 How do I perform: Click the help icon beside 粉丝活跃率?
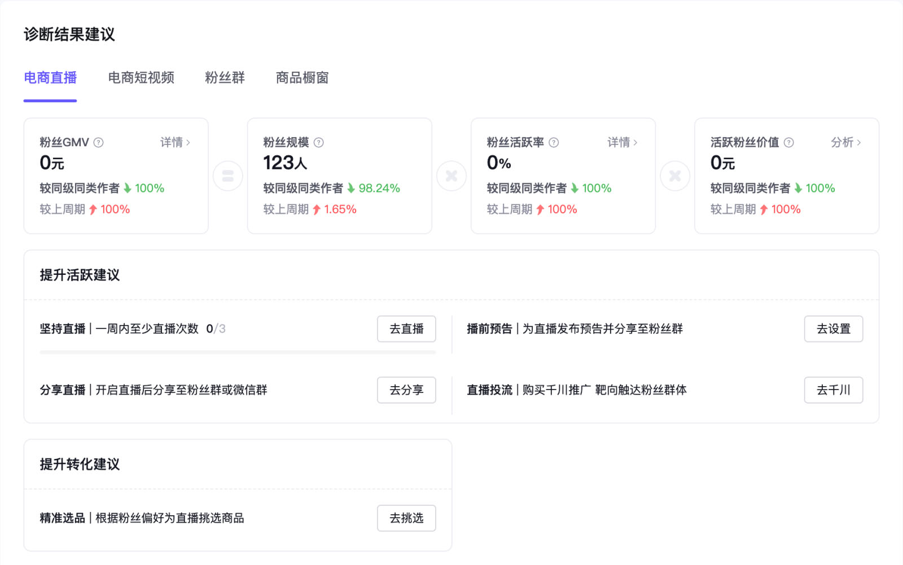point(554,142)
